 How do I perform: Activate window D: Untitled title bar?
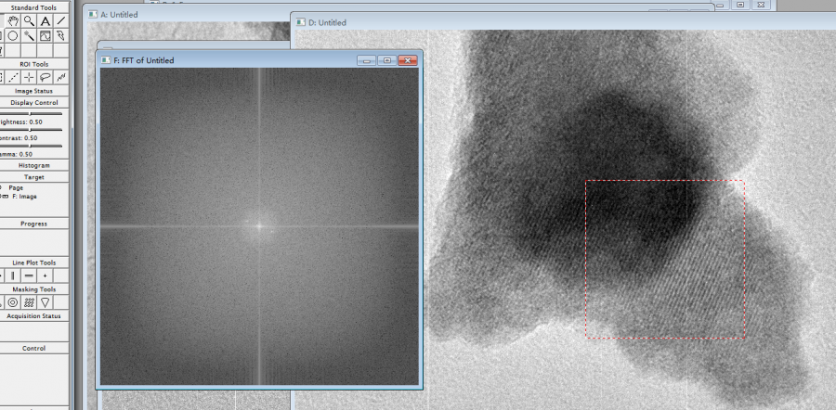coord(565,22)
